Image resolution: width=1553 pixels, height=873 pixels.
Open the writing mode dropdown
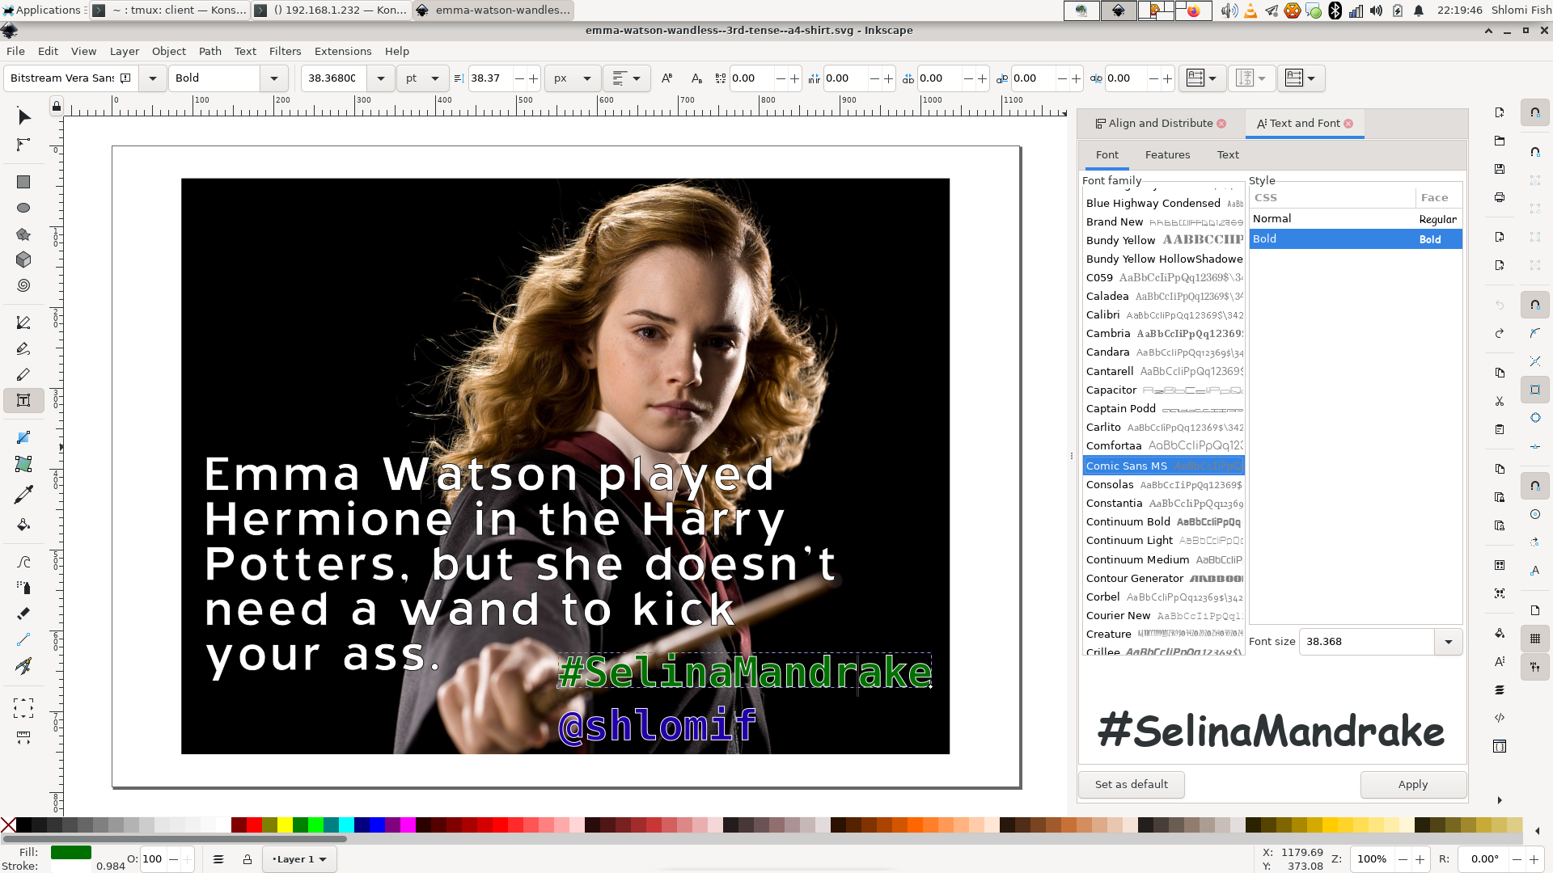pos(1202,78)
